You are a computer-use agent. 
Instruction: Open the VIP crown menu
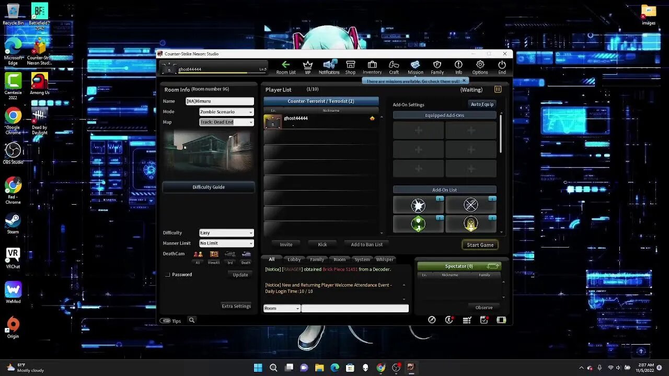[x=308, y=67]
